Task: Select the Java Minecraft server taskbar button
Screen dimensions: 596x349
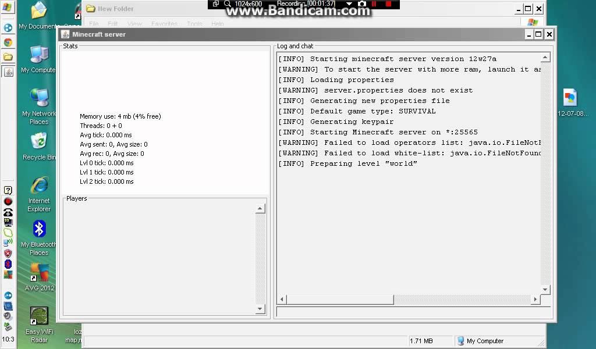Action: click(x=8, y=72)
